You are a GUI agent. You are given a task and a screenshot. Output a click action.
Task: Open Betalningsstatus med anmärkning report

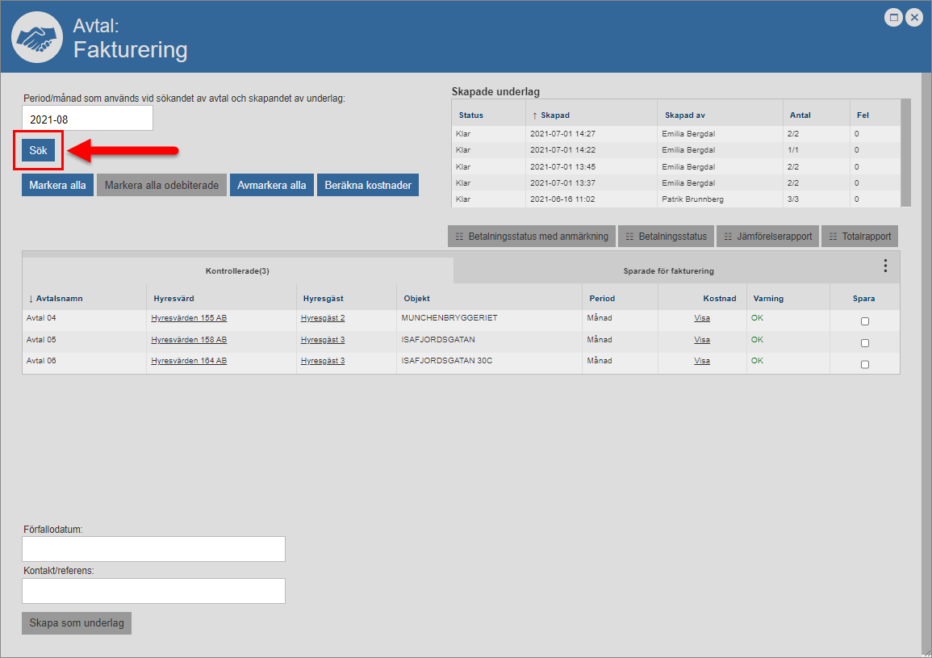(532, 237)
